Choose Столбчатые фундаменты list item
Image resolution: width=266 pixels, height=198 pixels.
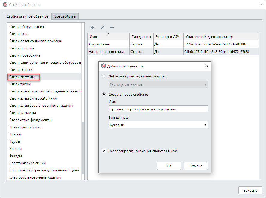(x=44, y=120)
